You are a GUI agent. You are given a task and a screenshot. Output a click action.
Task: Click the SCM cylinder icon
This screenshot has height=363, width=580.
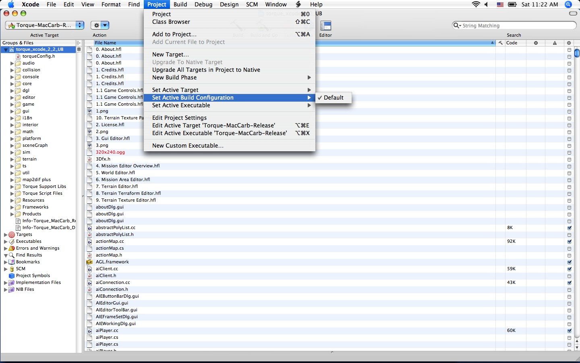tap(12, 269)
